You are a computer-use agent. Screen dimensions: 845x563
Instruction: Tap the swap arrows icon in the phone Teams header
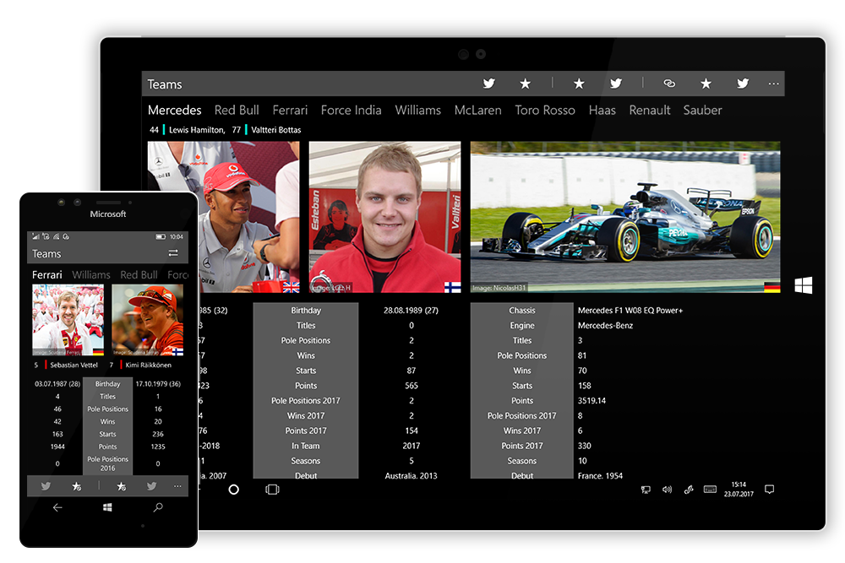(x=173, y=253)
